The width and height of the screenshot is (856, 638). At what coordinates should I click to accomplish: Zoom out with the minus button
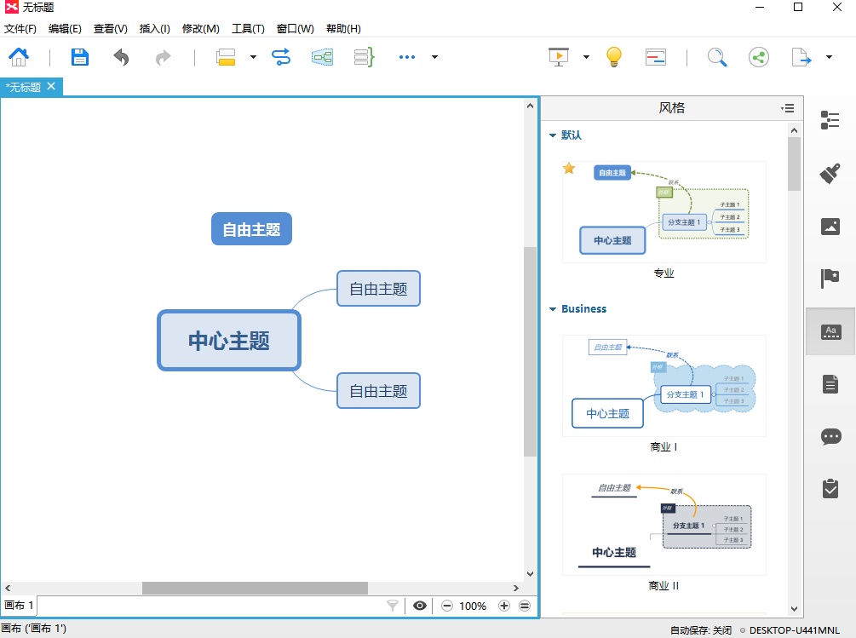point(447,606)
